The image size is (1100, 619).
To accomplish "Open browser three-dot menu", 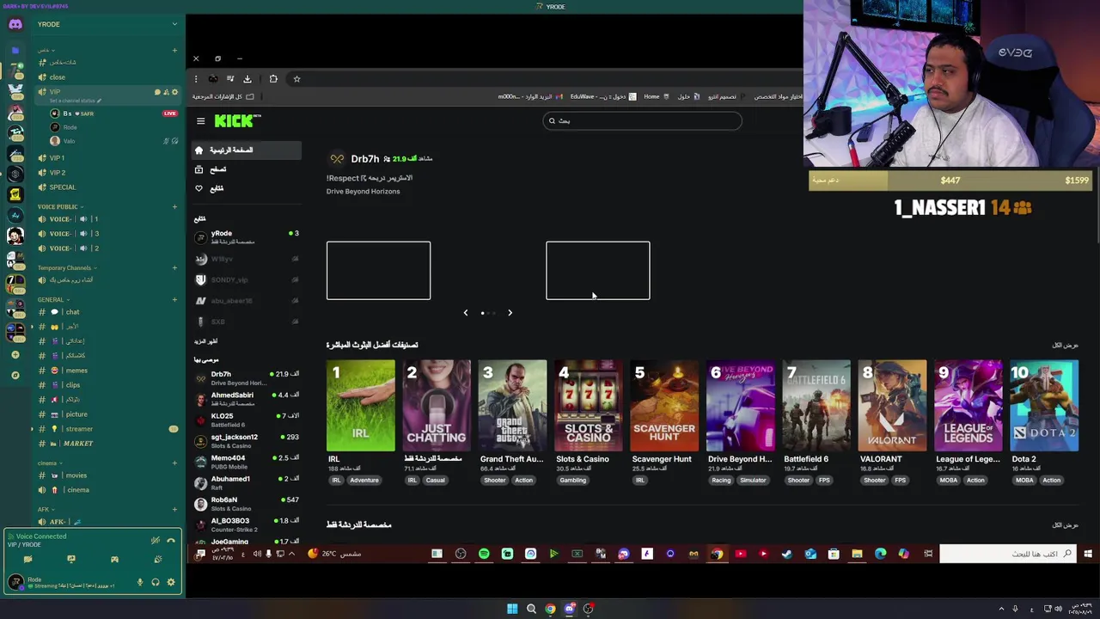I will [x=196, y=79].
